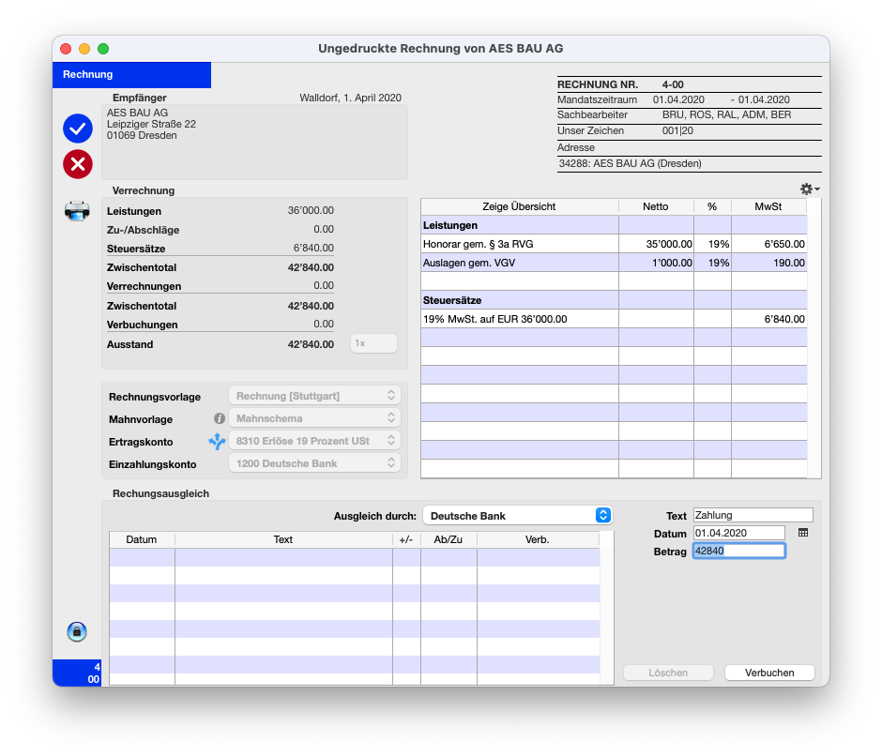Select the Honorar gem. § 3a RVG row

coord(519,244)
